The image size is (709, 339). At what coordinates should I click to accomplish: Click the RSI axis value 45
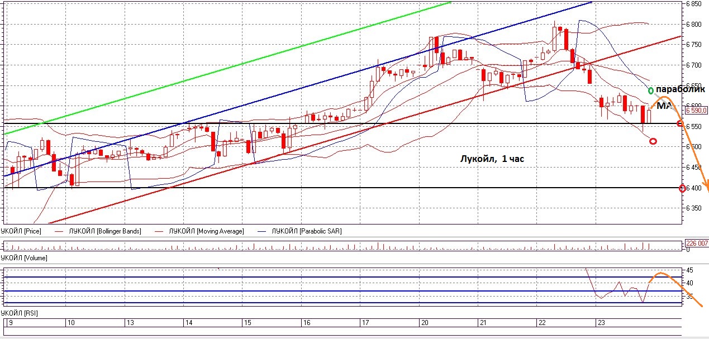point(689,270)
